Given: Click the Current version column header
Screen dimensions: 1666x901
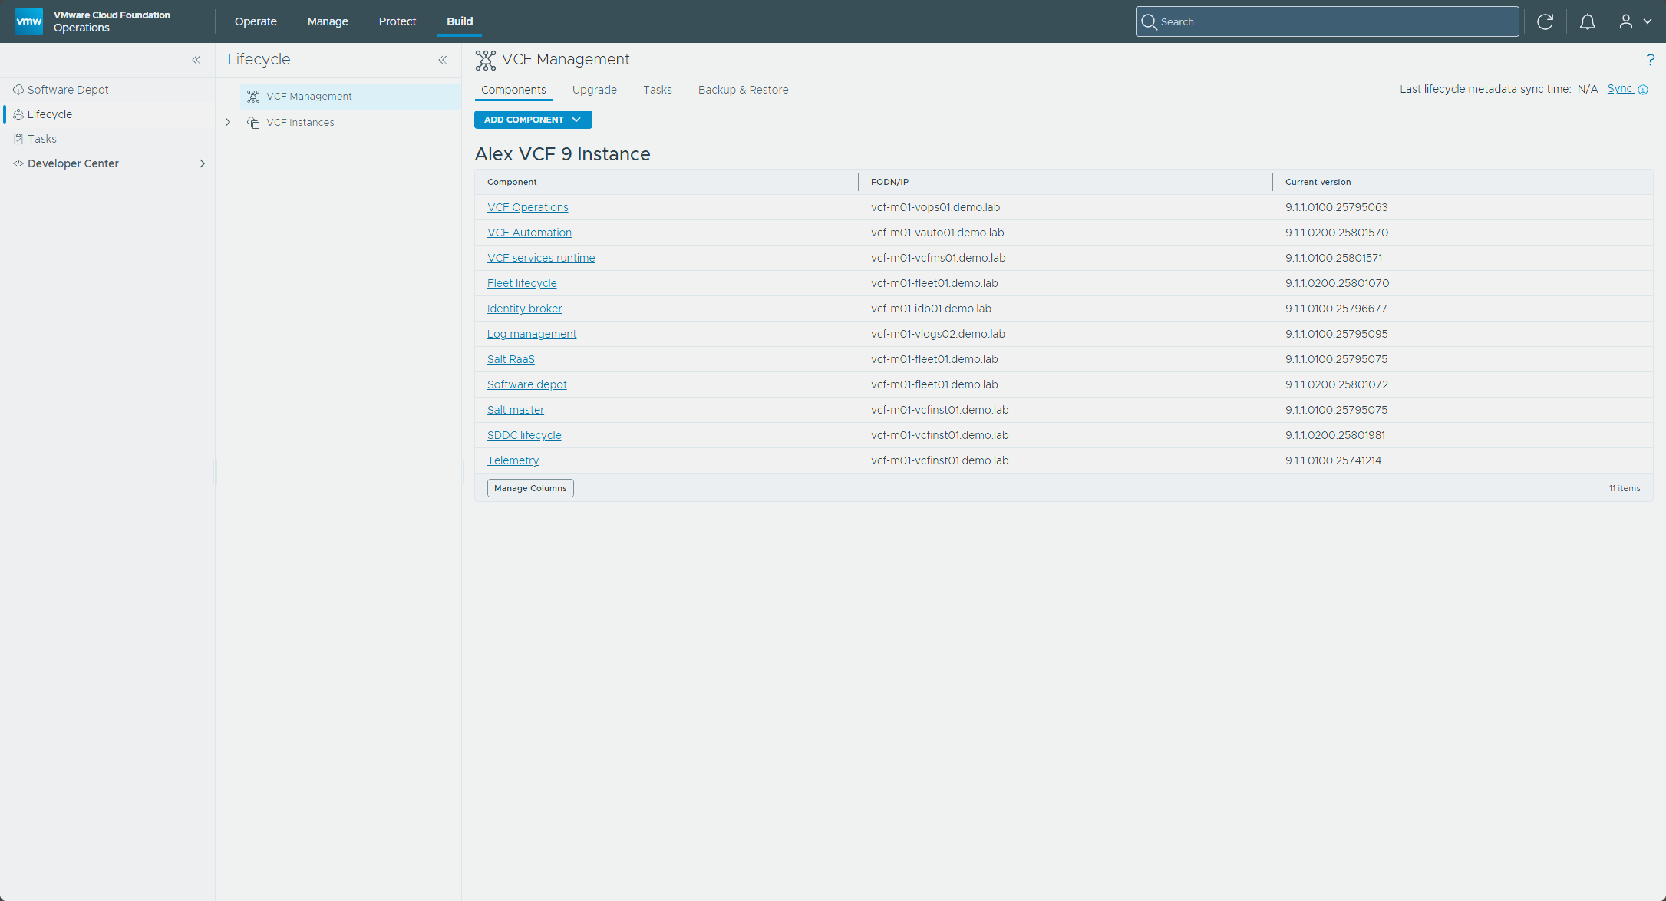Looking at the screenshot, I should tap(1318, 182).
